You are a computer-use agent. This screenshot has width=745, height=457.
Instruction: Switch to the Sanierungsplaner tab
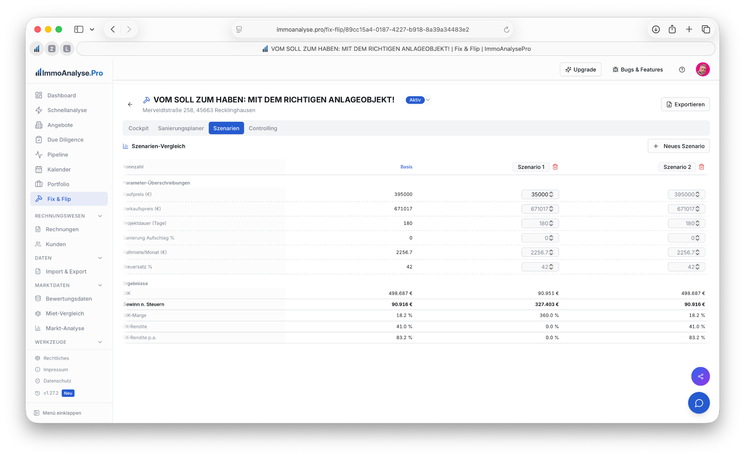pos(181,128)
